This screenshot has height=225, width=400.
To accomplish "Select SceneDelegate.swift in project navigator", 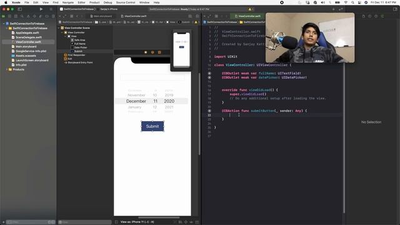I will [x=29, y=37].
